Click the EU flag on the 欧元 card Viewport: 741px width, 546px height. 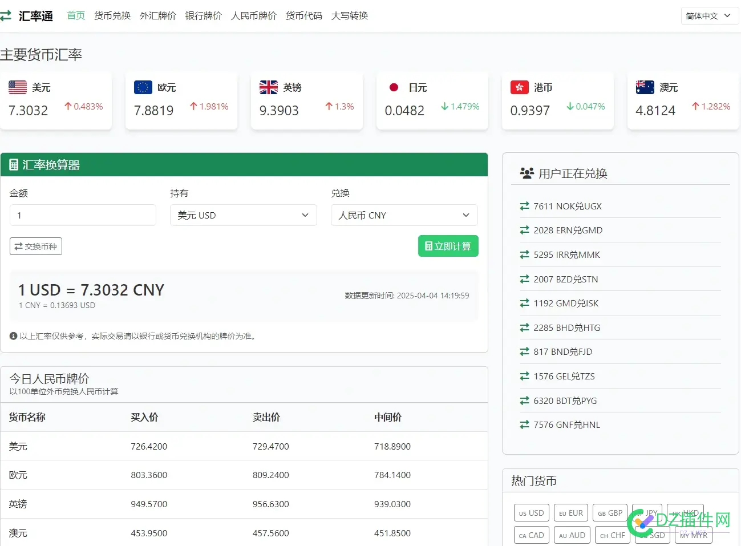143,87
